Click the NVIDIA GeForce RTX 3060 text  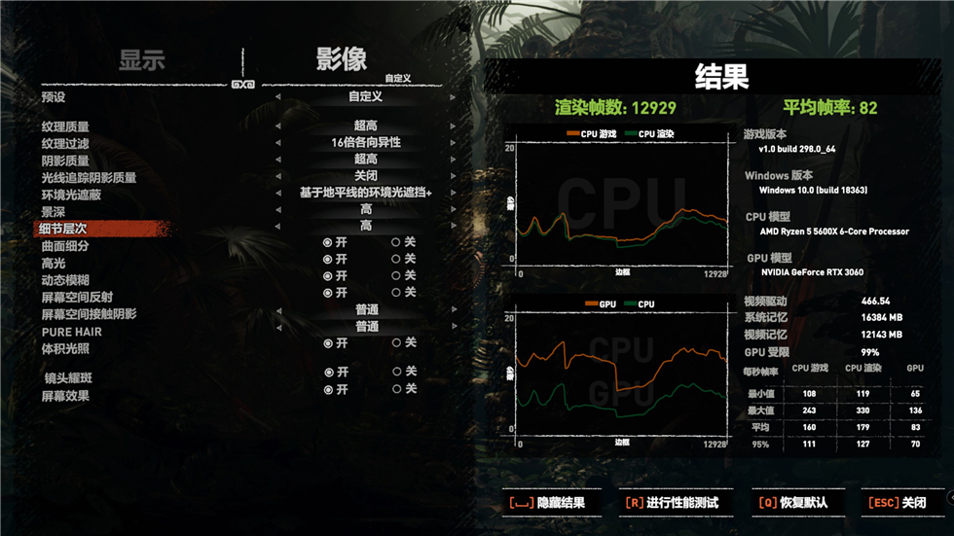(812, 272)
